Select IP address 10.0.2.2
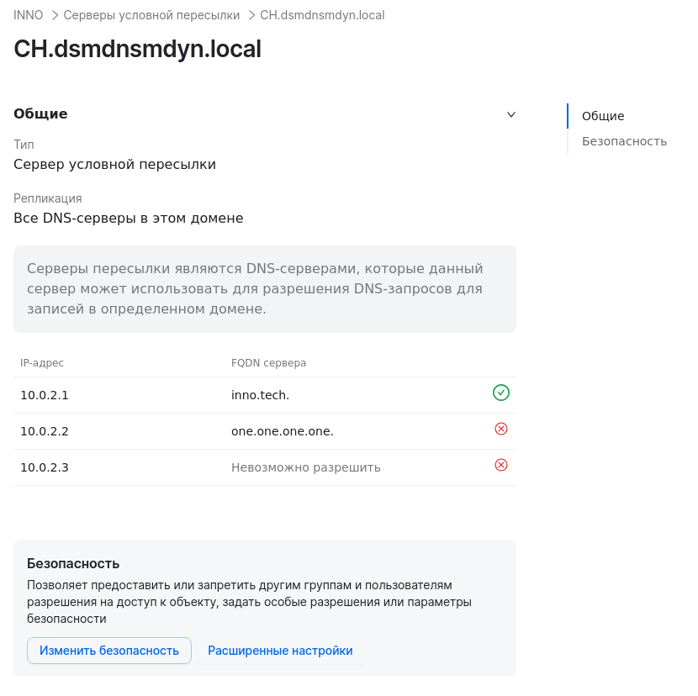 [45, 431]
